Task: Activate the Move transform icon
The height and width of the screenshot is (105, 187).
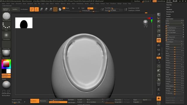Action: 41,9
